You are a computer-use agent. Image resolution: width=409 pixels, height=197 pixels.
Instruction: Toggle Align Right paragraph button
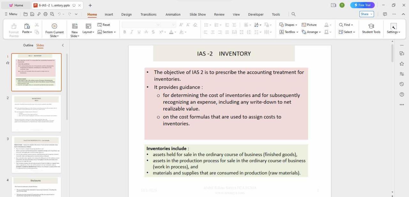click(220, 32)
